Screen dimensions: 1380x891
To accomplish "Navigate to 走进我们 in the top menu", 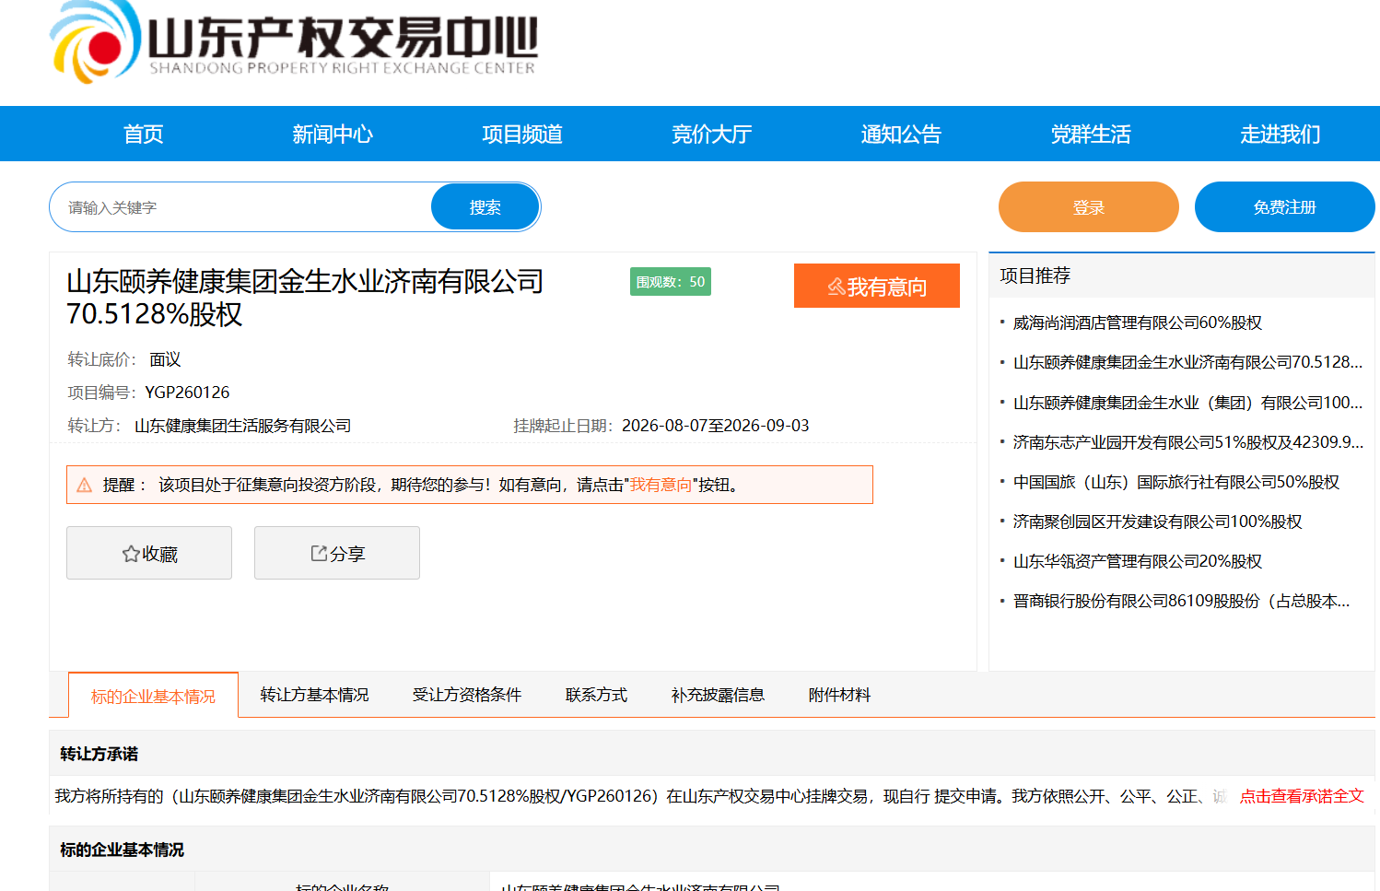I will [1281, 134].
